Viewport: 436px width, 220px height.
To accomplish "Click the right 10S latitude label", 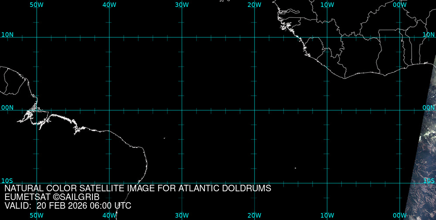I will pos(429,180).
